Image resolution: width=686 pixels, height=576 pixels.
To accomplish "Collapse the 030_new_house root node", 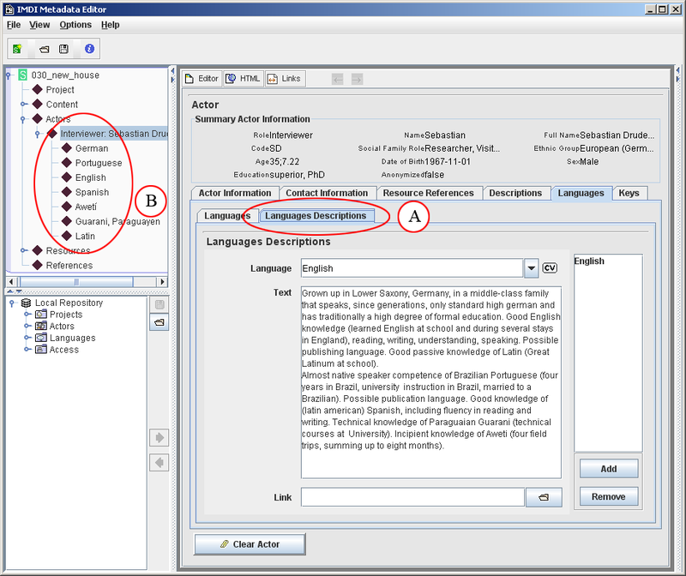I will click(9, 75).
